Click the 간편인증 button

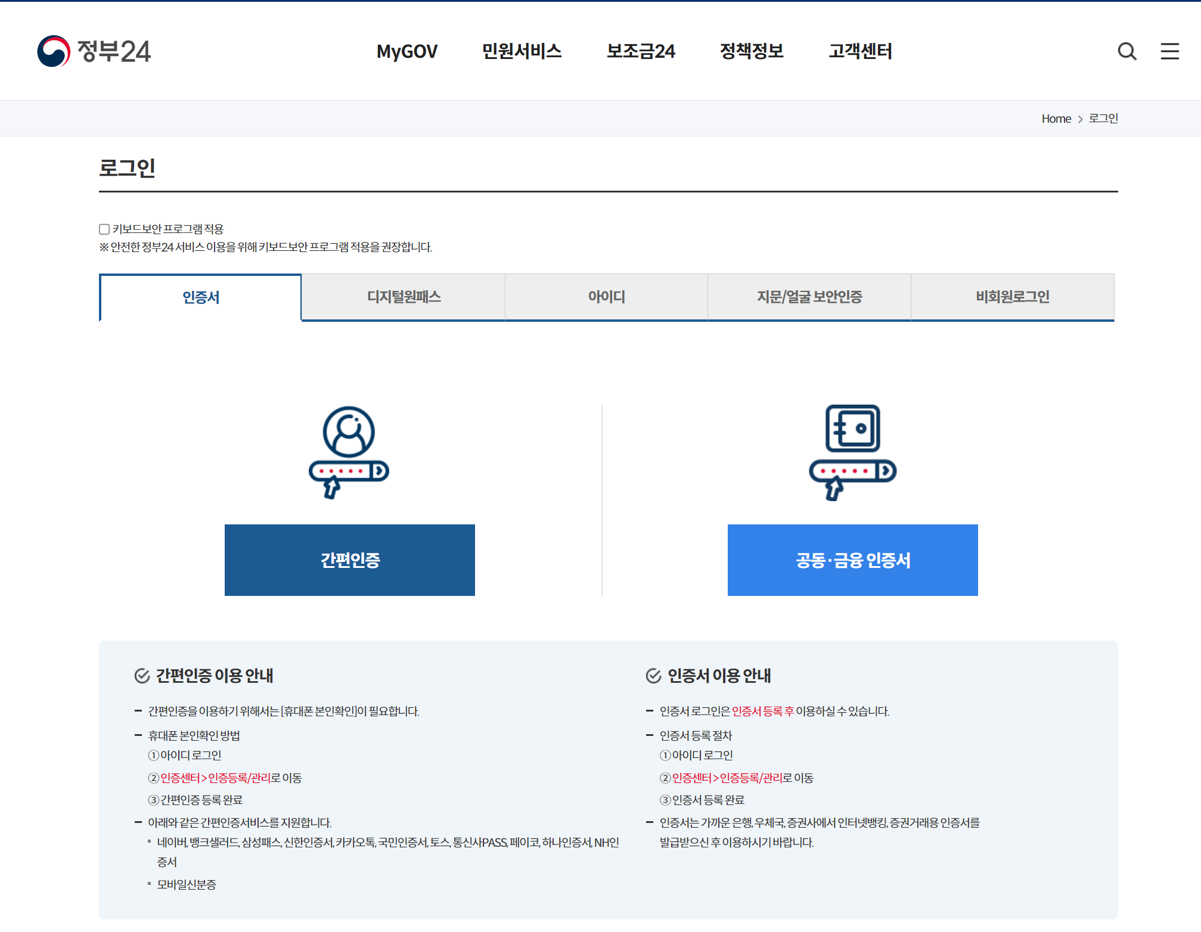tap(350, 560)
